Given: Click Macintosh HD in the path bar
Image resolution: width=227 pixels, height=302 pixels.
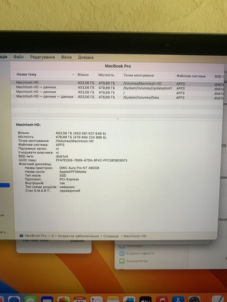Looking at the screenshot, I should point(135,236).
